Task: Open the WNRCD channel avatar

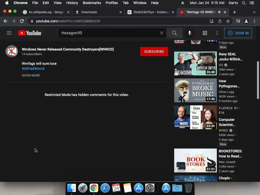Action: pyautogui.click(x=12, y=51)
